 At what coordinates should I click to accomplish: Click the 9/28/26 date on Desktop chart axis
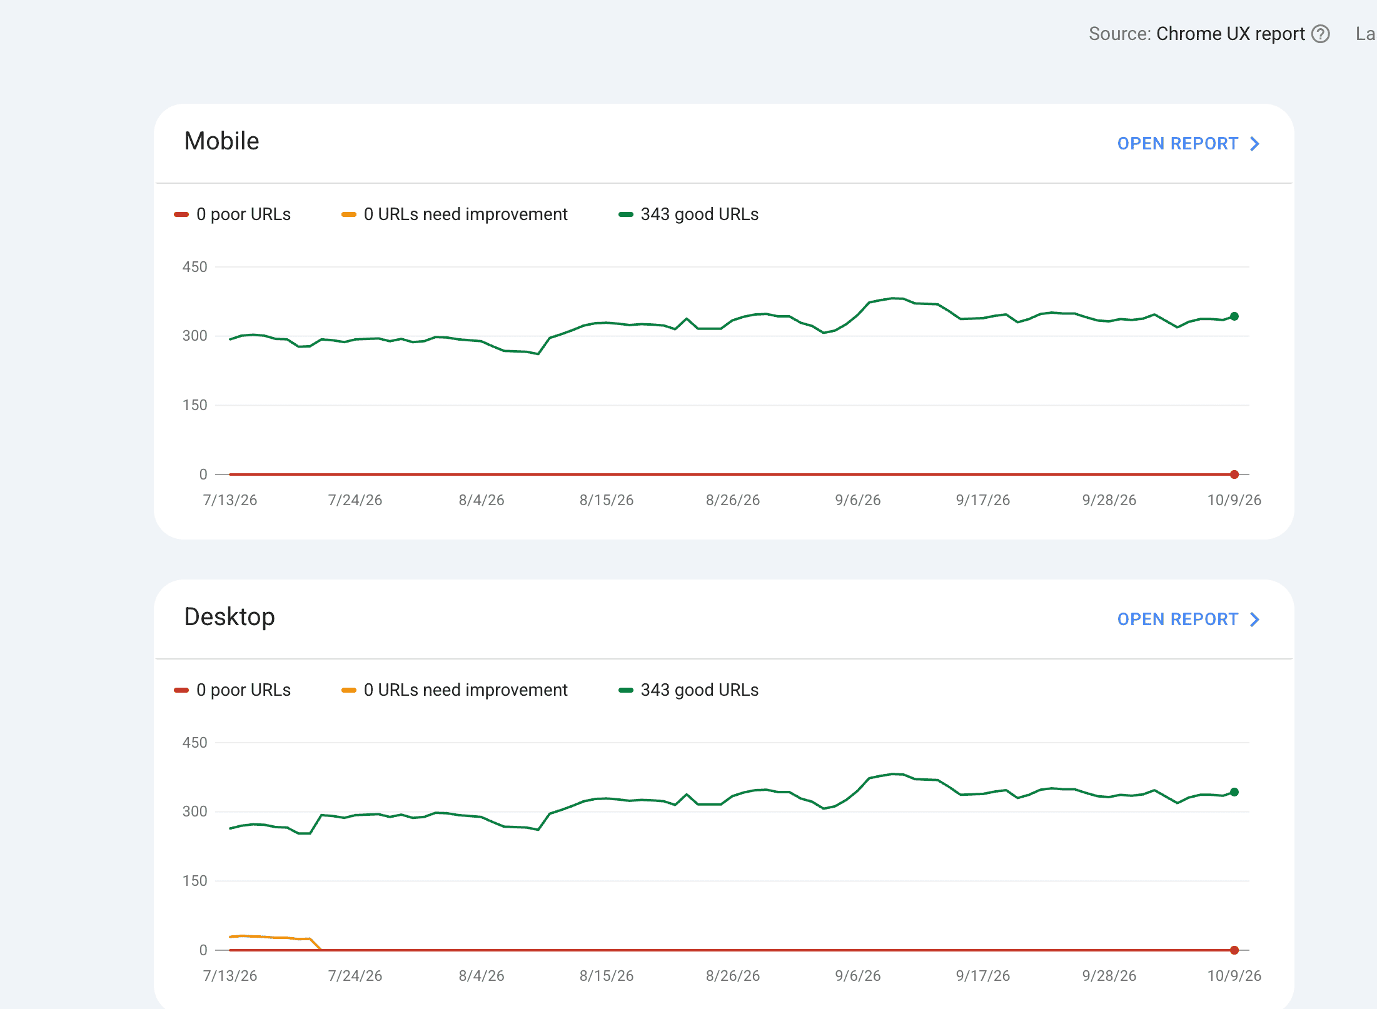click(x=1109, y=976)
